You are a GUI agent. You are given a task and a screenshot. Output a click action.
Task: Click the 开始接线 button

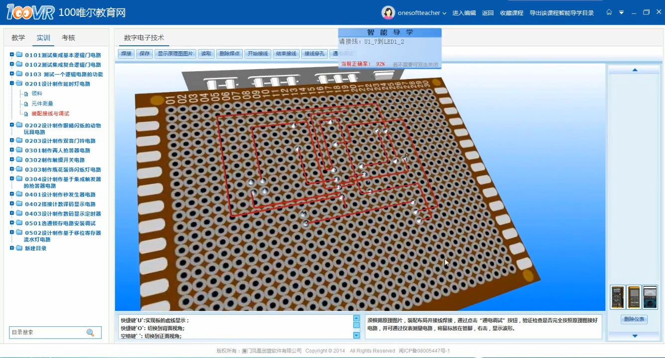click(257, 54)
